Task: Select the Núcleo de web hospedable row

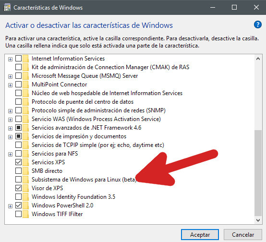Action: [x=107, y=93]
